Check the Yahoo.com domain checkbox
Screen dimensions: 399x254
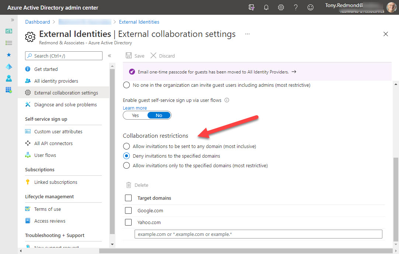point(128,222)
